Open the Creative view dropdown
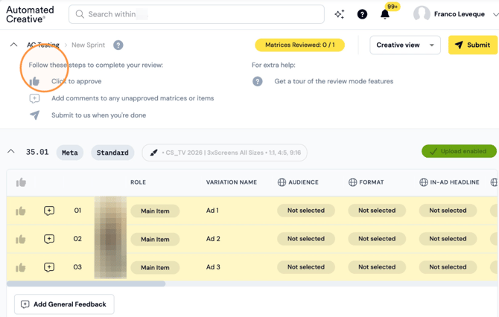Screen dimensions: 499x317 [405, 45]
